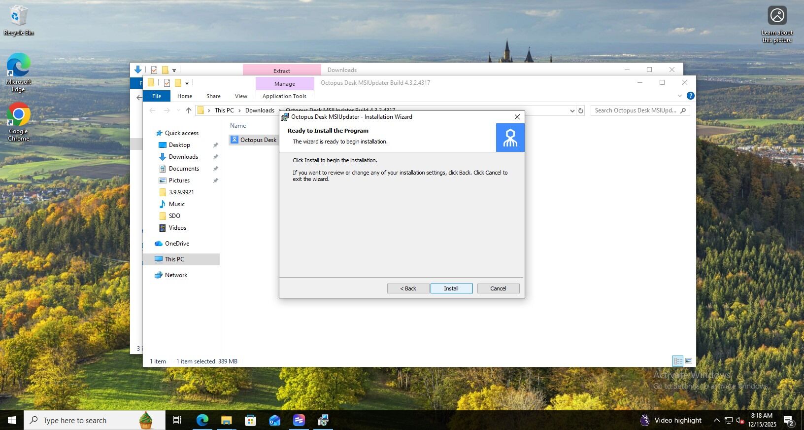The image size is (804, 430).
Task: Open the Microsoft Edge desktop shortcut
Action: pos(18,73)
